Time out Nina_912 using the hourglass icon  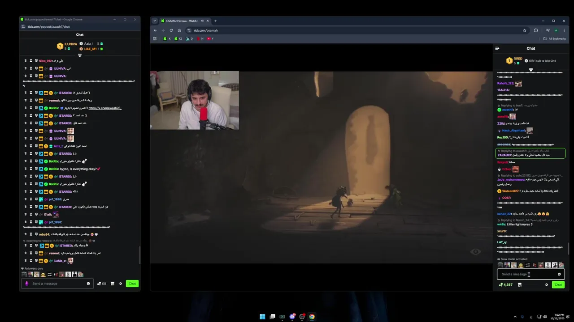coord(31,61)
